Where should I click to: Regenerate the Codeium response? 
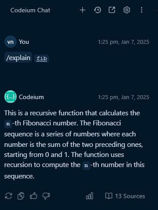pos(9,196)
